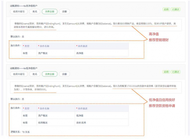The height and width of the screenshot is (139, 190).
Task: Focus message template text in 高净值客户 card
Action: click(x=96, y=25)
